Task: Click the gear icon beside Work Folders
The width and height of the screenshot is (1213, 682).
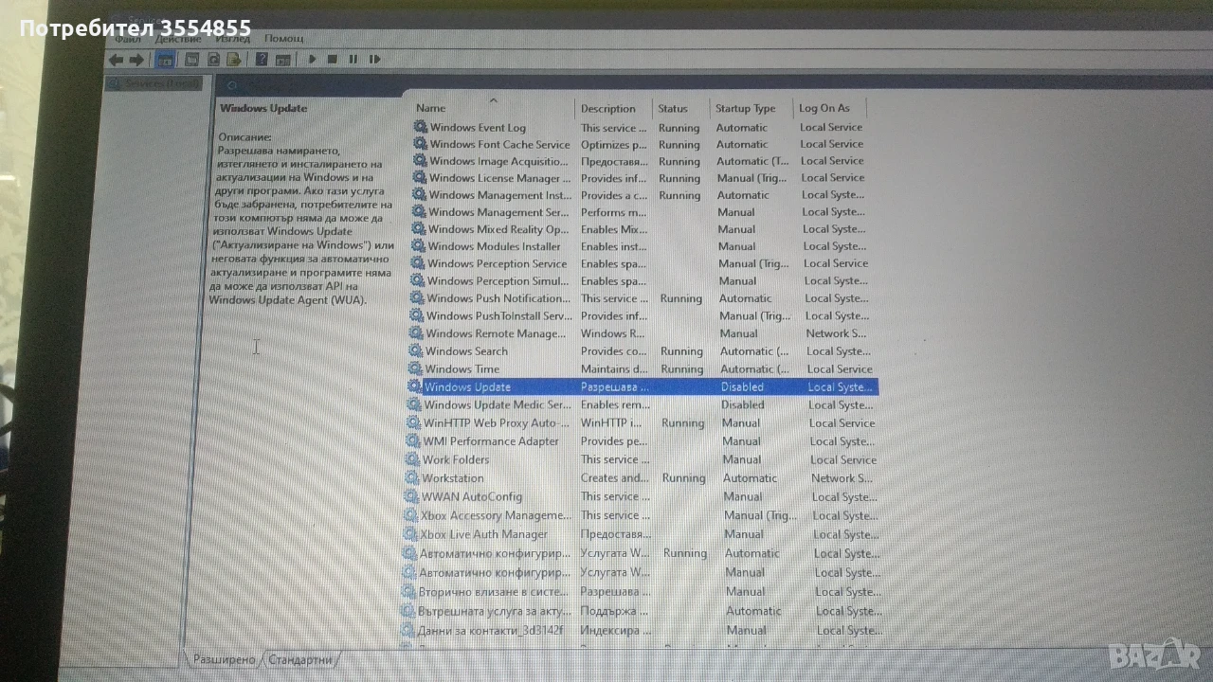Action: pyautogui.click(x=412, y=459)
